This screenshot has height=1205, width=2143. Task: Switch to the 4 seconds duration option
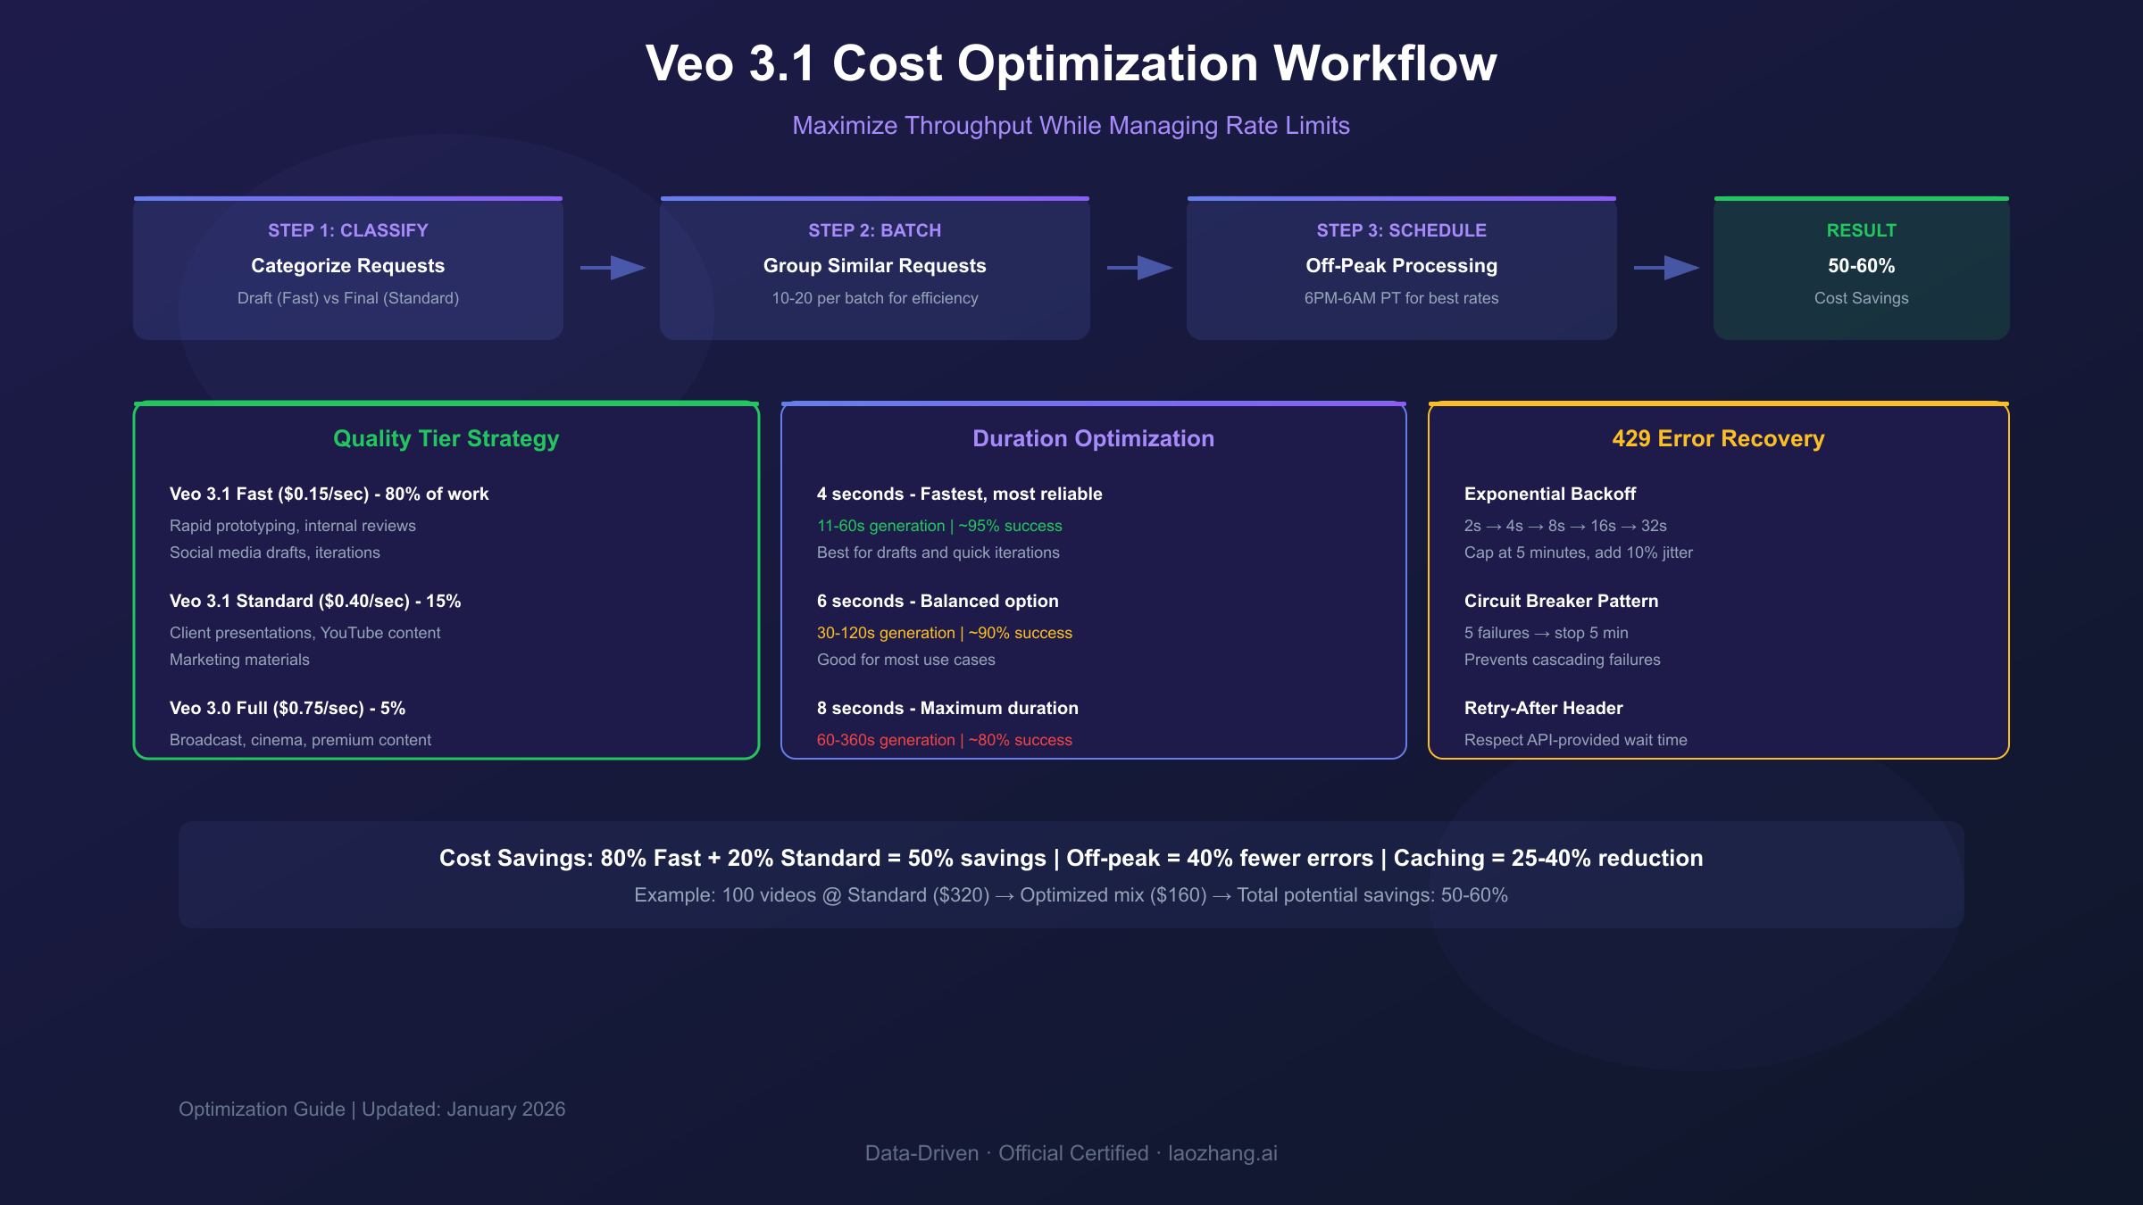coord(959,494)
